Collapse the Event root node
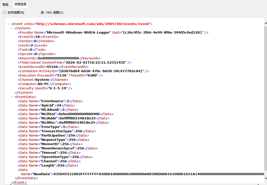Image resolution: width=267 pixels, height=185 pixels. pos(8,24)
